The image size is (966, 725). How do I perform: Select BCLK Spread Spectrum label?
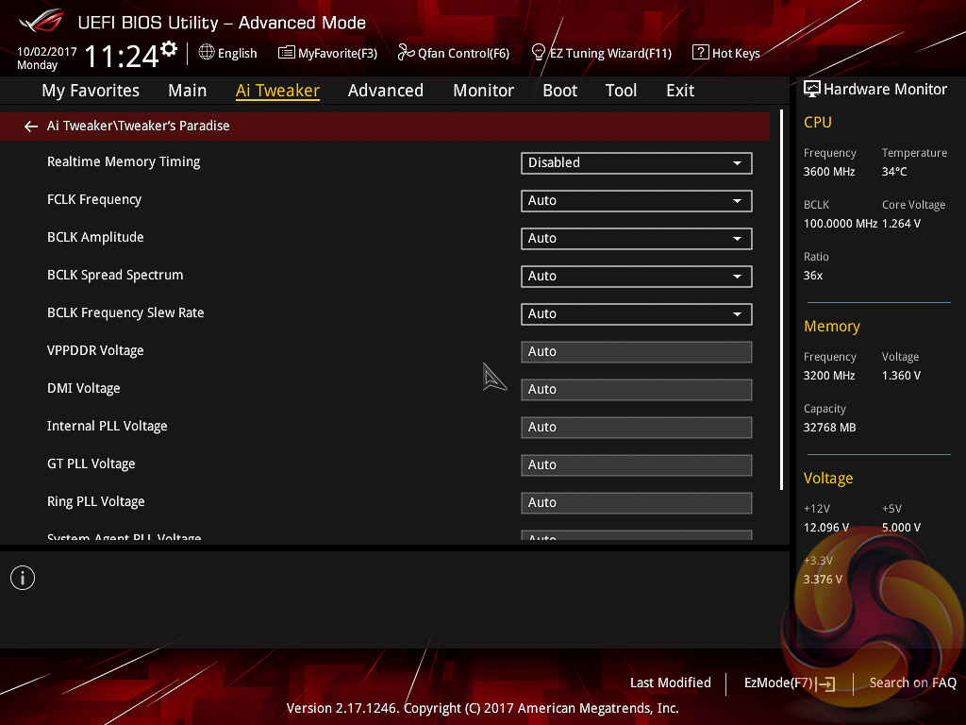(115, 275)
